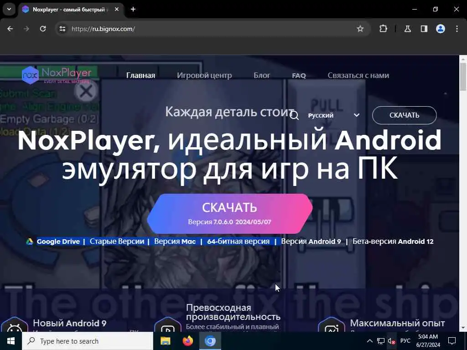
Task: Open the Бета-версия Android 12 link
Action: coord(393,242)
